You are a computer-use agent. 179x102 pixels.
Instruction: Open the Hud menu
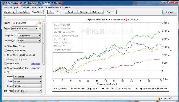pyautogui.click(x=33, y=7)
